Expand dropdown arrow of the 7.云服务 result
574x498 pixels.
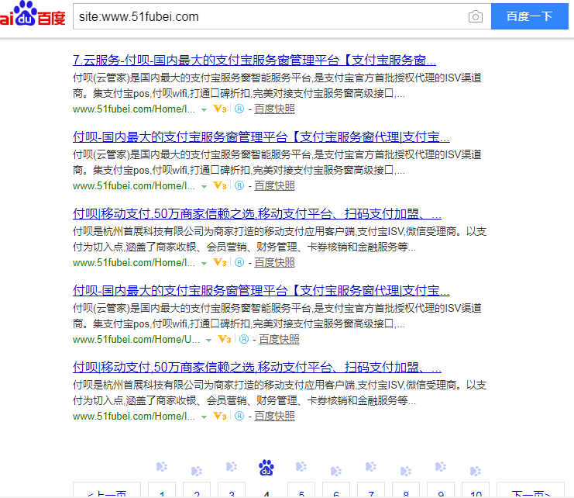[x=205, y=110]
